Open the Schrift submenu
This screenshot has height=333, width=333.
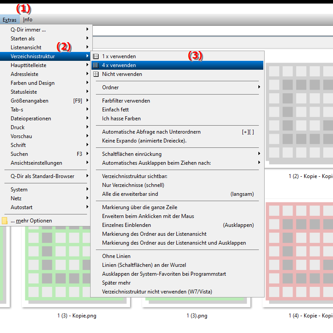point(46,145)
